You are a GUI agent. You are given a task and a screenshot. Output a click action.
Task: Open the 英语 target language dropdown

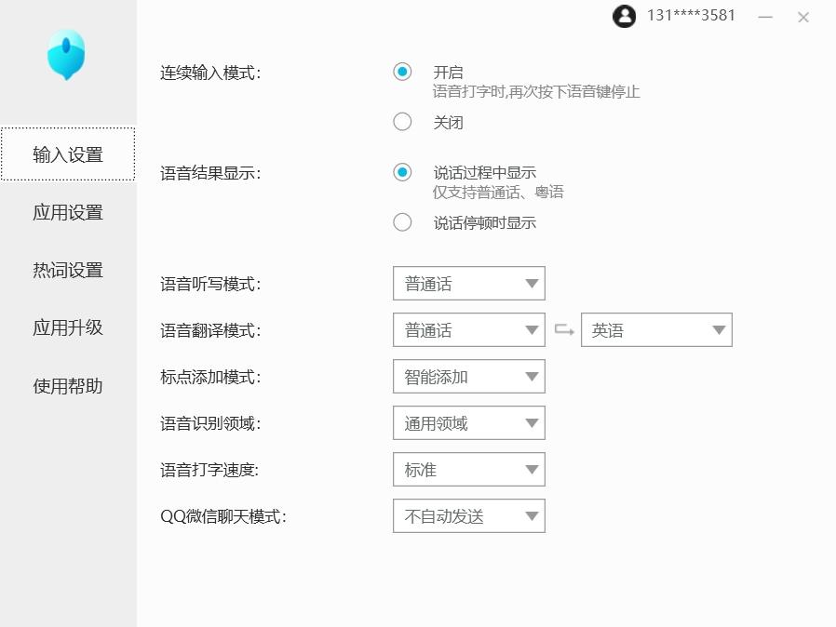coord(657,329)
